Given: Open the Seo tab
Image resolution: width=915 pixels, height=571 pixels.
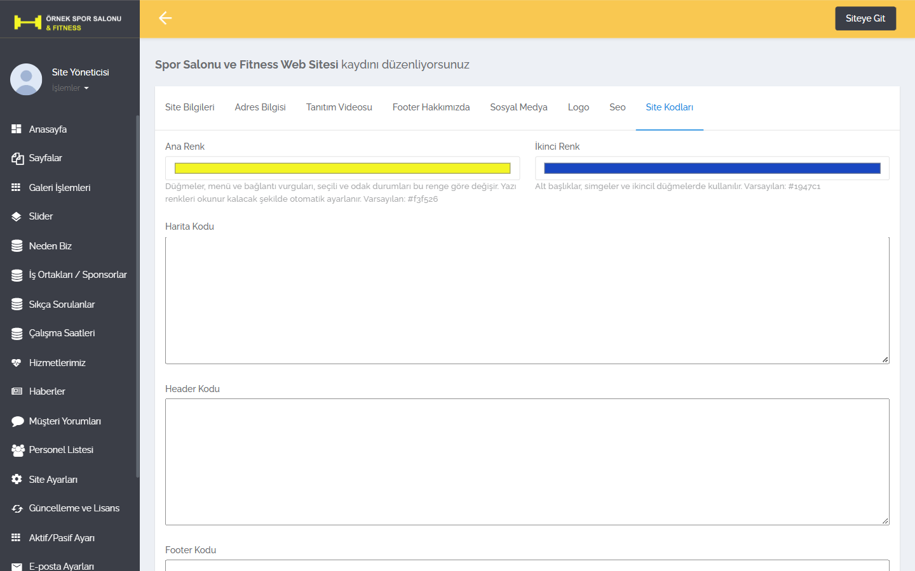Looking at the screenshot, I should coord(618,107).
